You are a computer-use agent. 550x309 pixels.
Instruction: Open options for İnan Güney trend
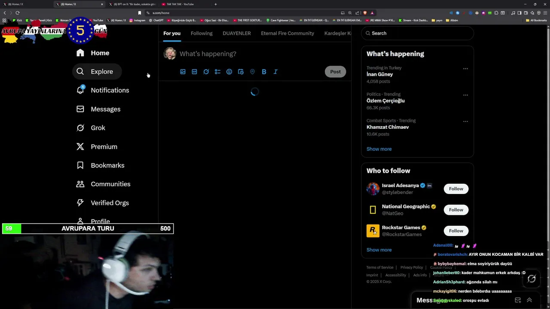tap(465, 69)
